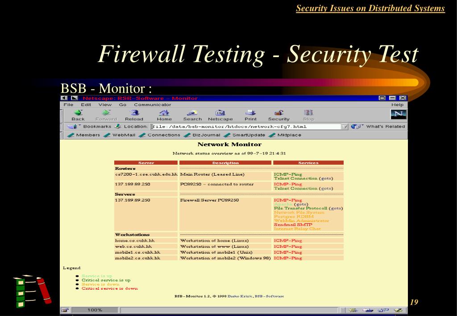
Task: Click the slide title 'Security Issues on Distributed Systems'
Action: [x=370, y=8]
